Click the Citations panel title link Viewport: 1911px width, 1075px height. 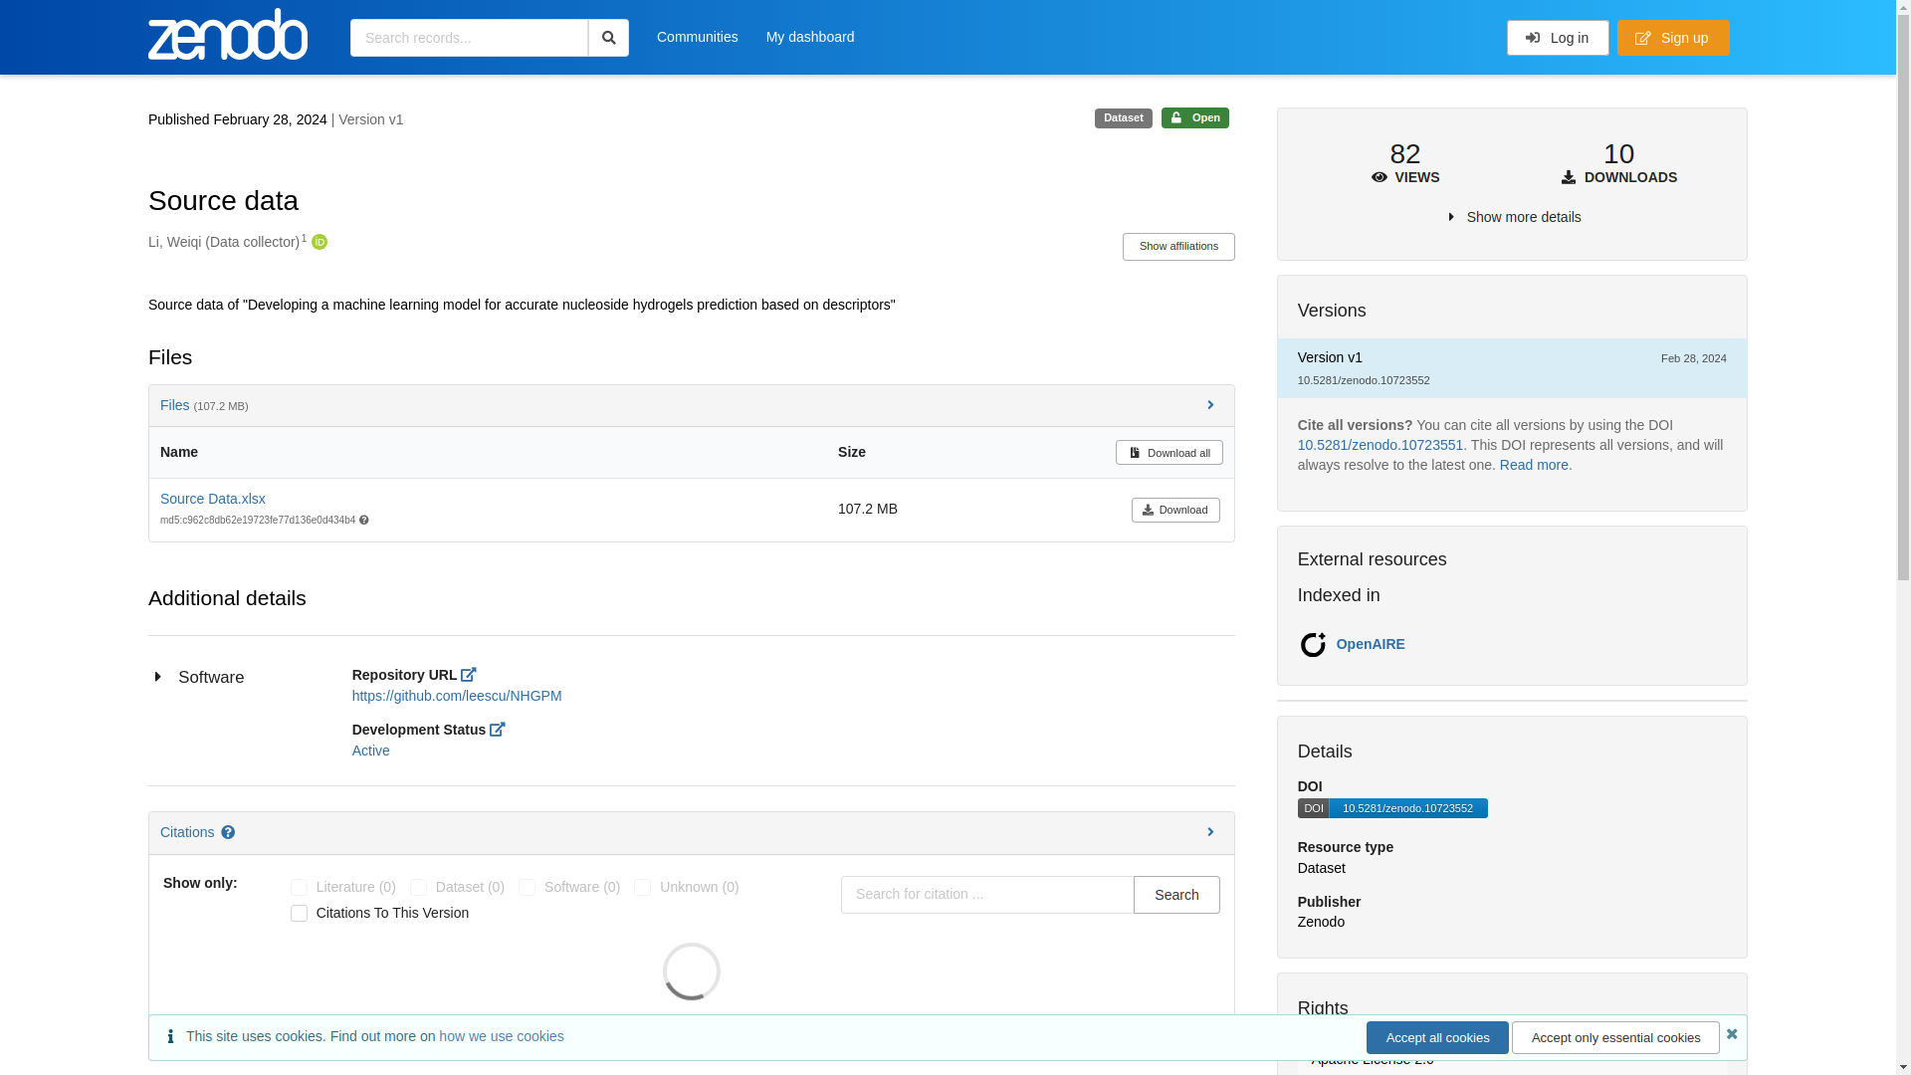[x=187, y=832]
